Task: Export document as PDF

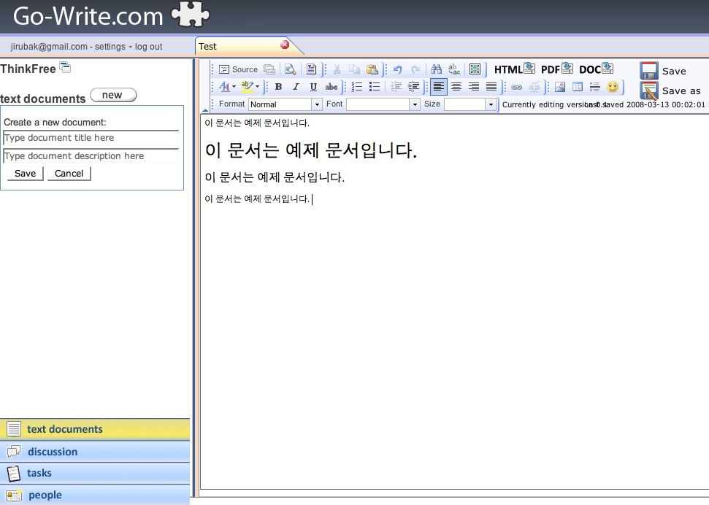Action: coord(557,69)
